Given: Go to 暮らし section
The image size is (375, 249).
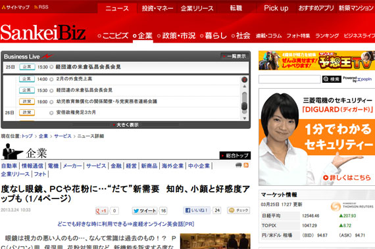Looking at the screenshot, I should tap(213, 36).
